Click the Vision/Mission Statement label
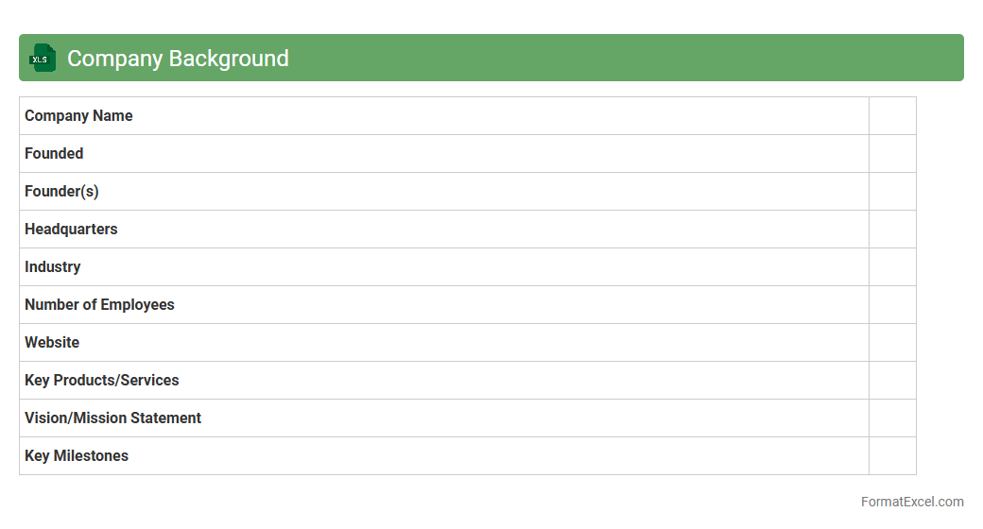The height and width of the screenshot is (529, 983). (x=112, y=418)
